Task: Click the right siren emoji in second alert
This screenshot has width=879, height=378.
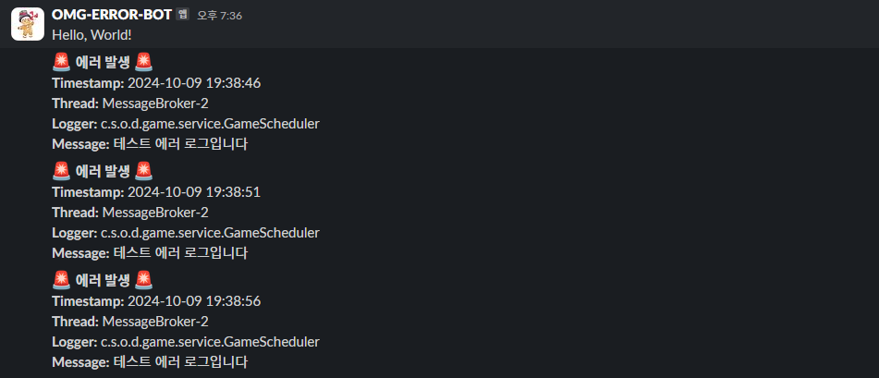Action: [143, 171]
